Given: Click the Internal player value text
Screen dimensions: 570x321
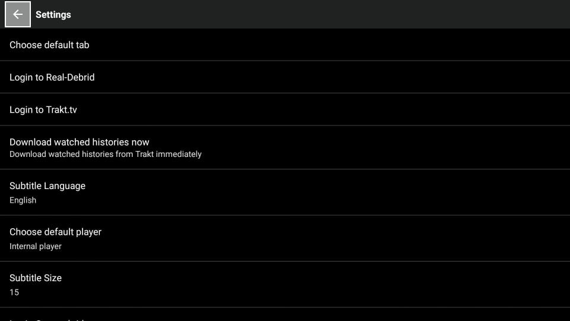Looking at the screenshot, I should (x=35, y=246).
